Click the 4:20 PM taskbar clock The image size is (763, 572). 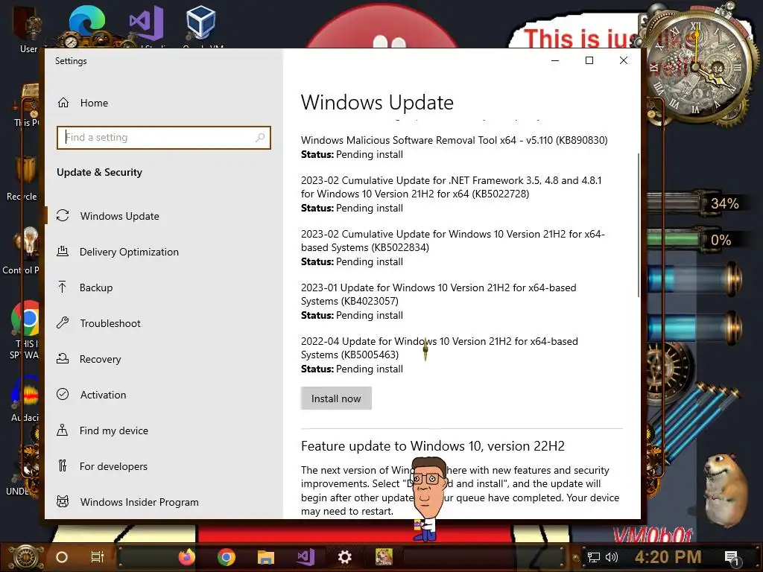coord(668,557)
